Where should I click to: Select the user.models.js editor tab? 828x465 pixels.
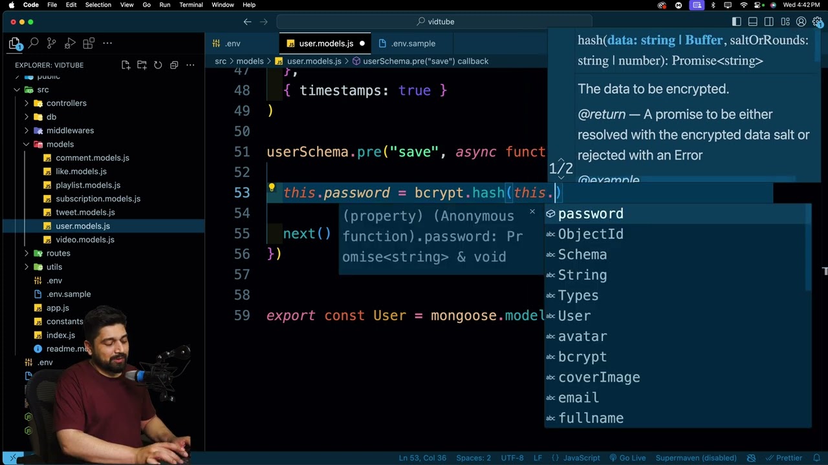pyautogui.click(x=325, y=44)
